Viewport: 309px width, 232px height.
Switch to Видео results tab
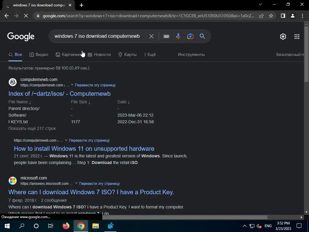coord(39,54)
